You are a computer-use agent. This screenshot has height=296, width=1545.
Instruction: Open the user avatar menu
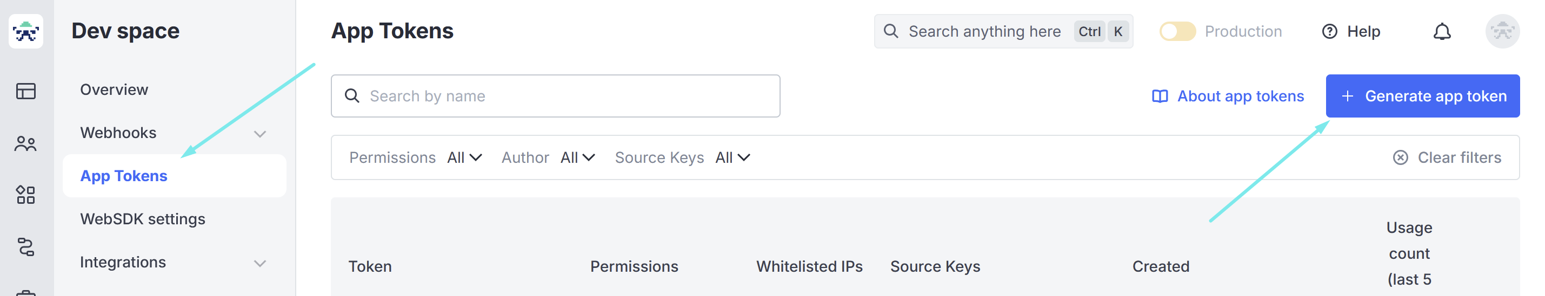click(1502, 31)
